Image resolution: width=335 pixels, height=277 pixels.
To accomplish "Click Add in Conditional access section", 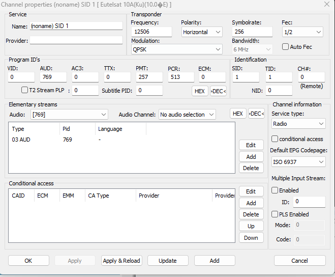I will click(x=251, y=203).
